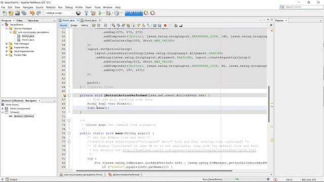Expand the Test Packages tree node

click(x=7, y=44)
